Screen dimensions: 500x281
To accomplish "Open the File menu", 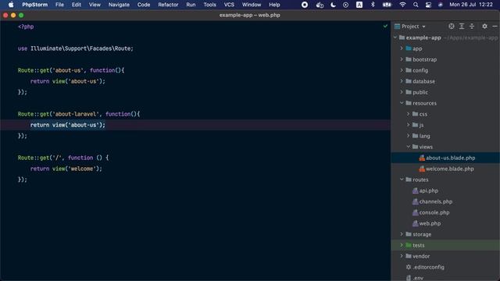I will tap(59, 5).
